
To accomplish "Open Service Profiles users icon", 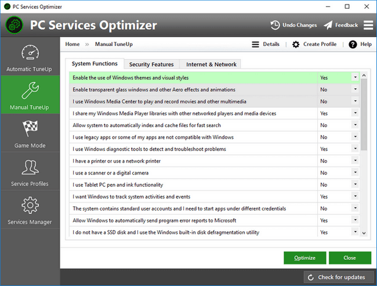I will 30,167.
